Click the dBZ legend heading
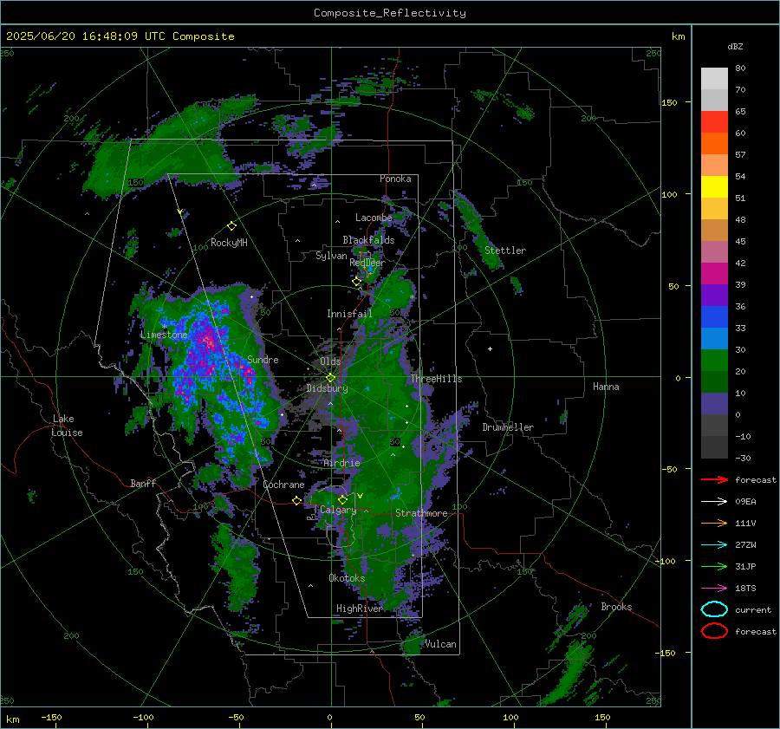The image size is (780, 729). [x=735, y=46]
